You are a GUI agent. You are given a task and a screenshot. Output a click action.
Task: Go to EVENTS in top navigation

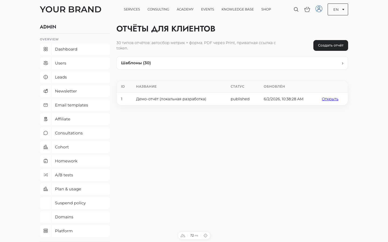coord(207,9)
